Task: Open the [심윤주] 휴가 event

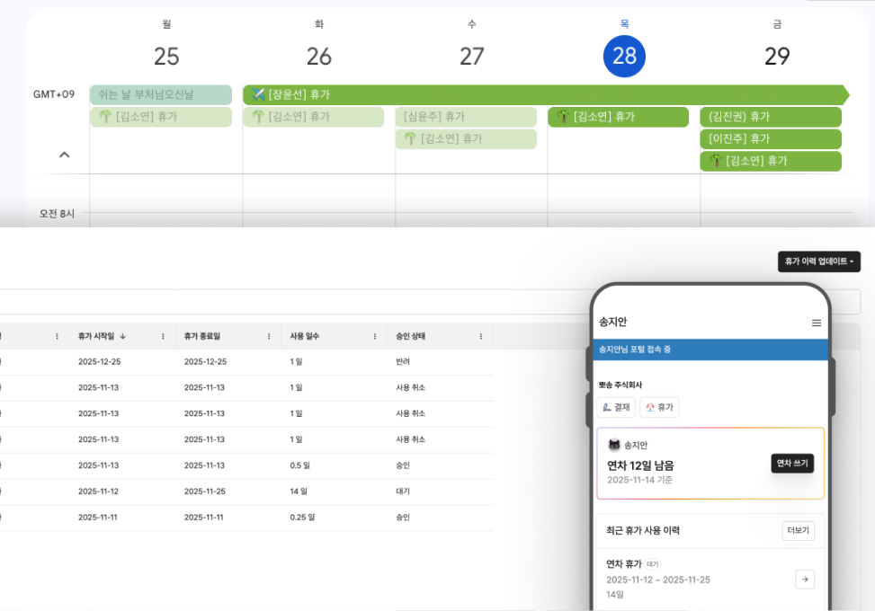Action: tap(466, 117)
